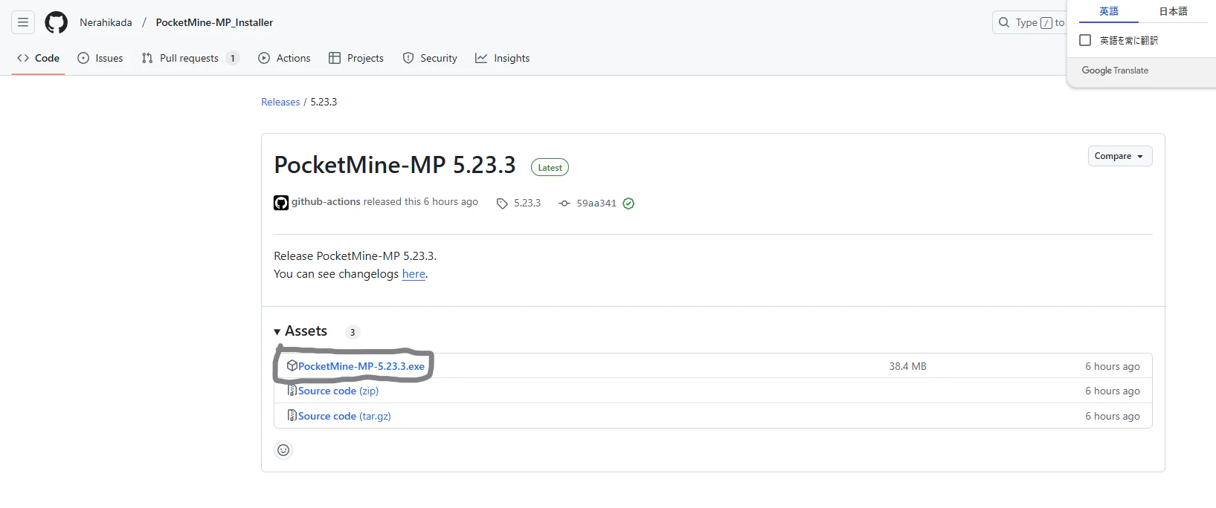Image resolution: width=1216 pixels, height=508 pixels.
Task: Switch to the Code tab
Action: pyautogui.click(x=38, y=58)
